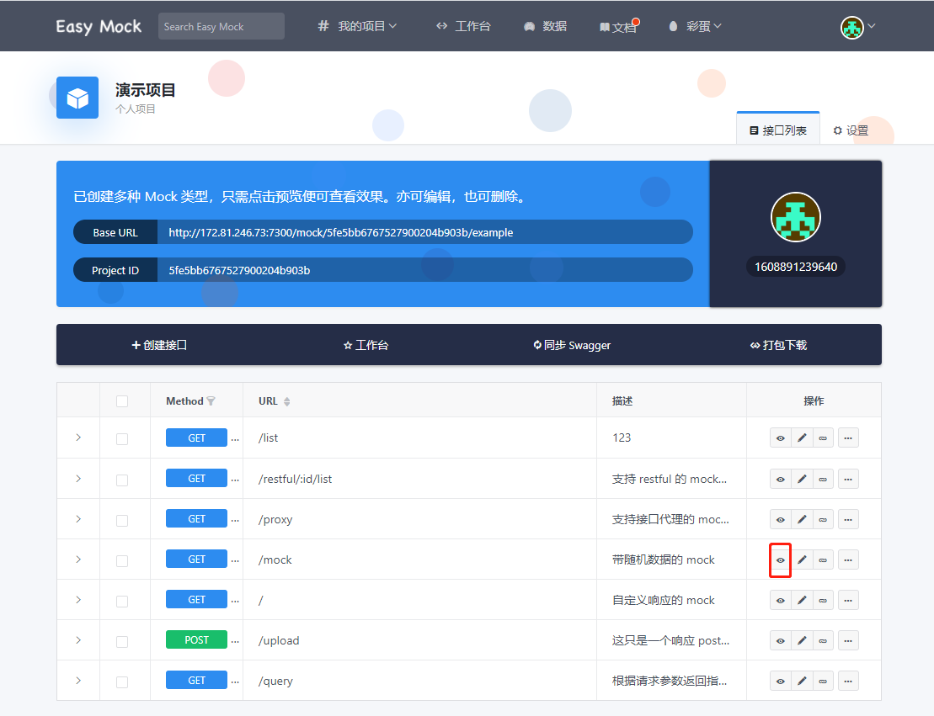Edit the /query interface
Viewport: 934px width, 716px height.
(802, 682)
